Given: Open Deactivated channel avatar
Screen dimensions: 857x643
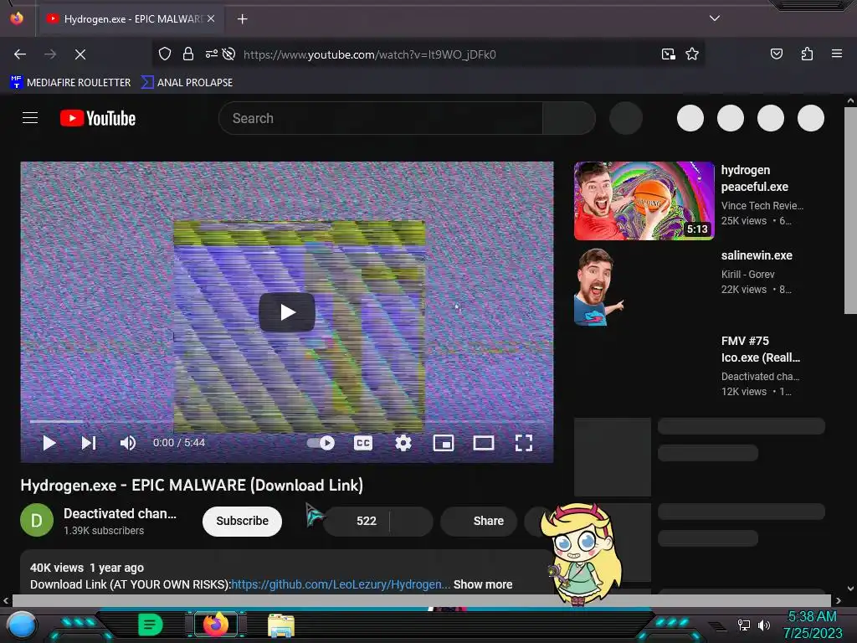Looking at the screenshot, I should tap(37, 520).
